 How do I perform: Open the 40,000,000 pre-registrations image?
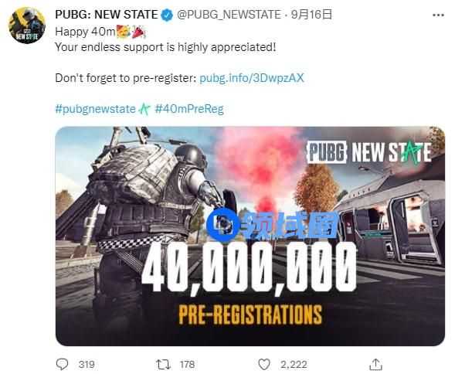click(250, 236)
